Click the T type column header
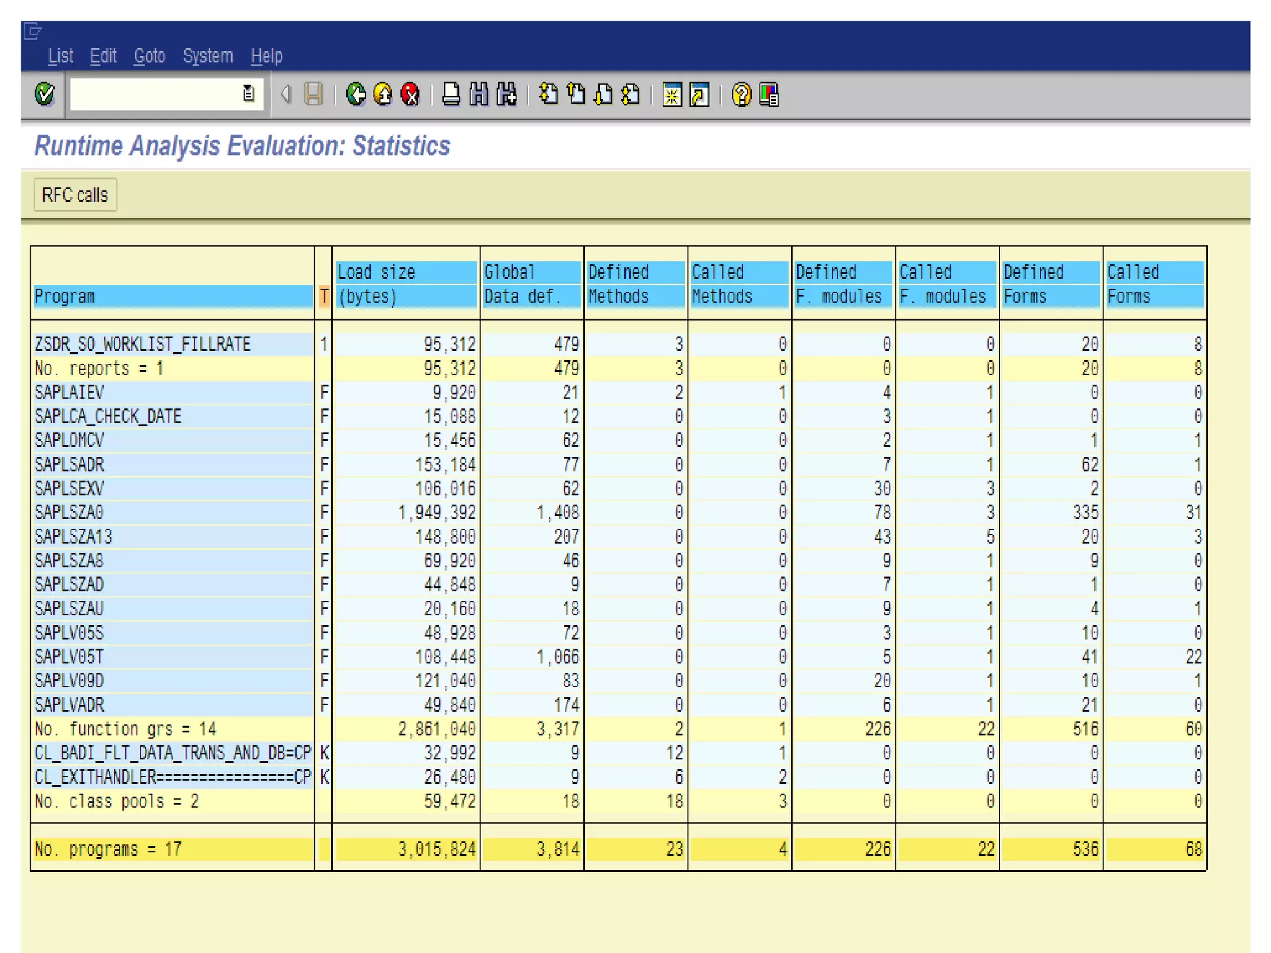This screenshot has width=1271, height=953. coord(324,296)
